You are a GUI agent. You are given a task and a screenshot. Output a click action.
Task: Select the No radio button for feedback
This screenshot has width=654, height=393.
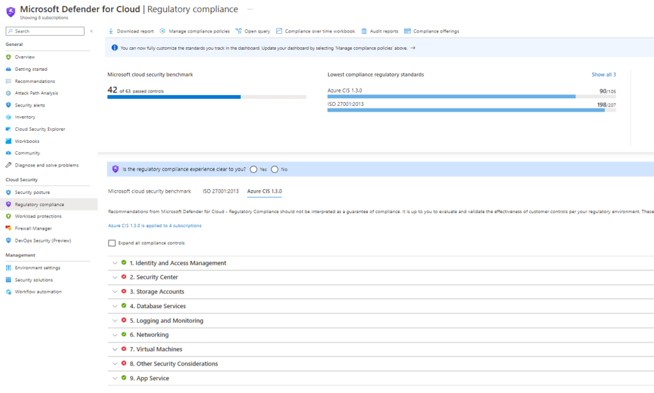[x=275, y=170]
